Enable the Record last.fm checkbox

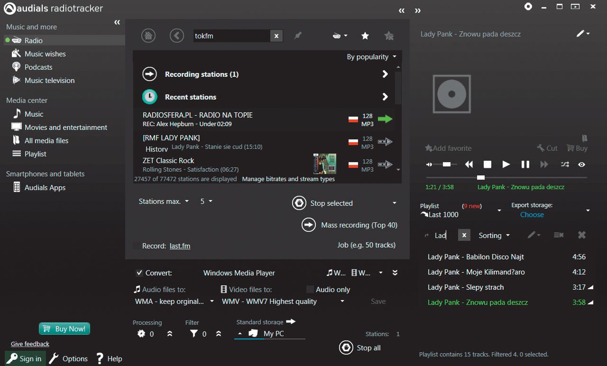coord(137,246)
